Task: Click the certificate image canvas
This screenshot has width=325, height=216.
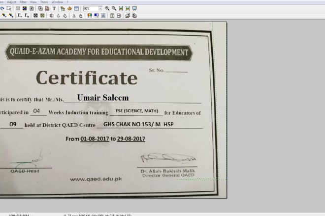Action: 113,110
